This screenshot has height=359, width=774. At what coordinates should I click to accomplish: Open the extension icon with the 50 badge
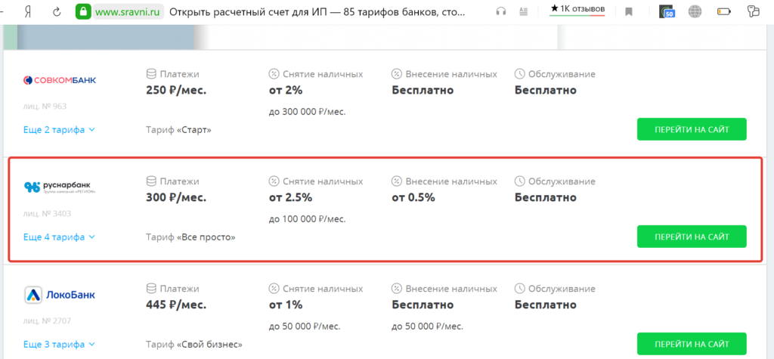pos(667,12)
